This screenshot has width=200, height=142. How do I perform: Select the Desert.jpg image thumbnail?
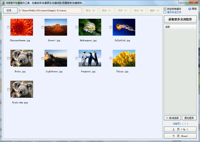click(56, 27)
